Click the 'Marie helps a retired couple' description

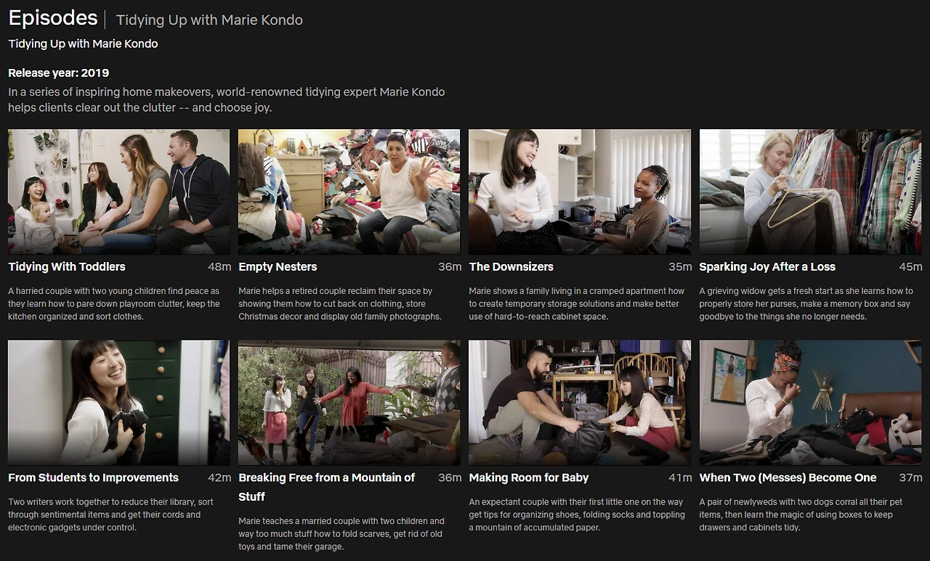coord(340,303)
